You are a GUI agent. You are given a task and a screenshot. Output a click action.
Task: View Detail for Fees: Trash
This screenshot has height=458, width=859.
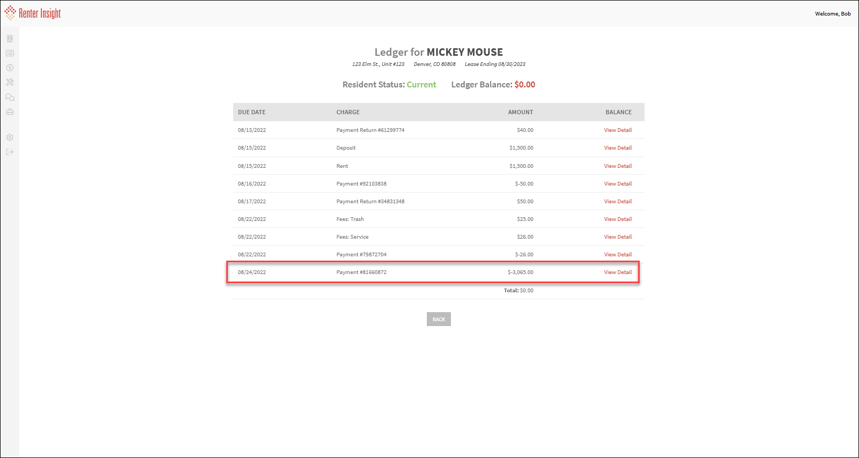click(618, 219)
